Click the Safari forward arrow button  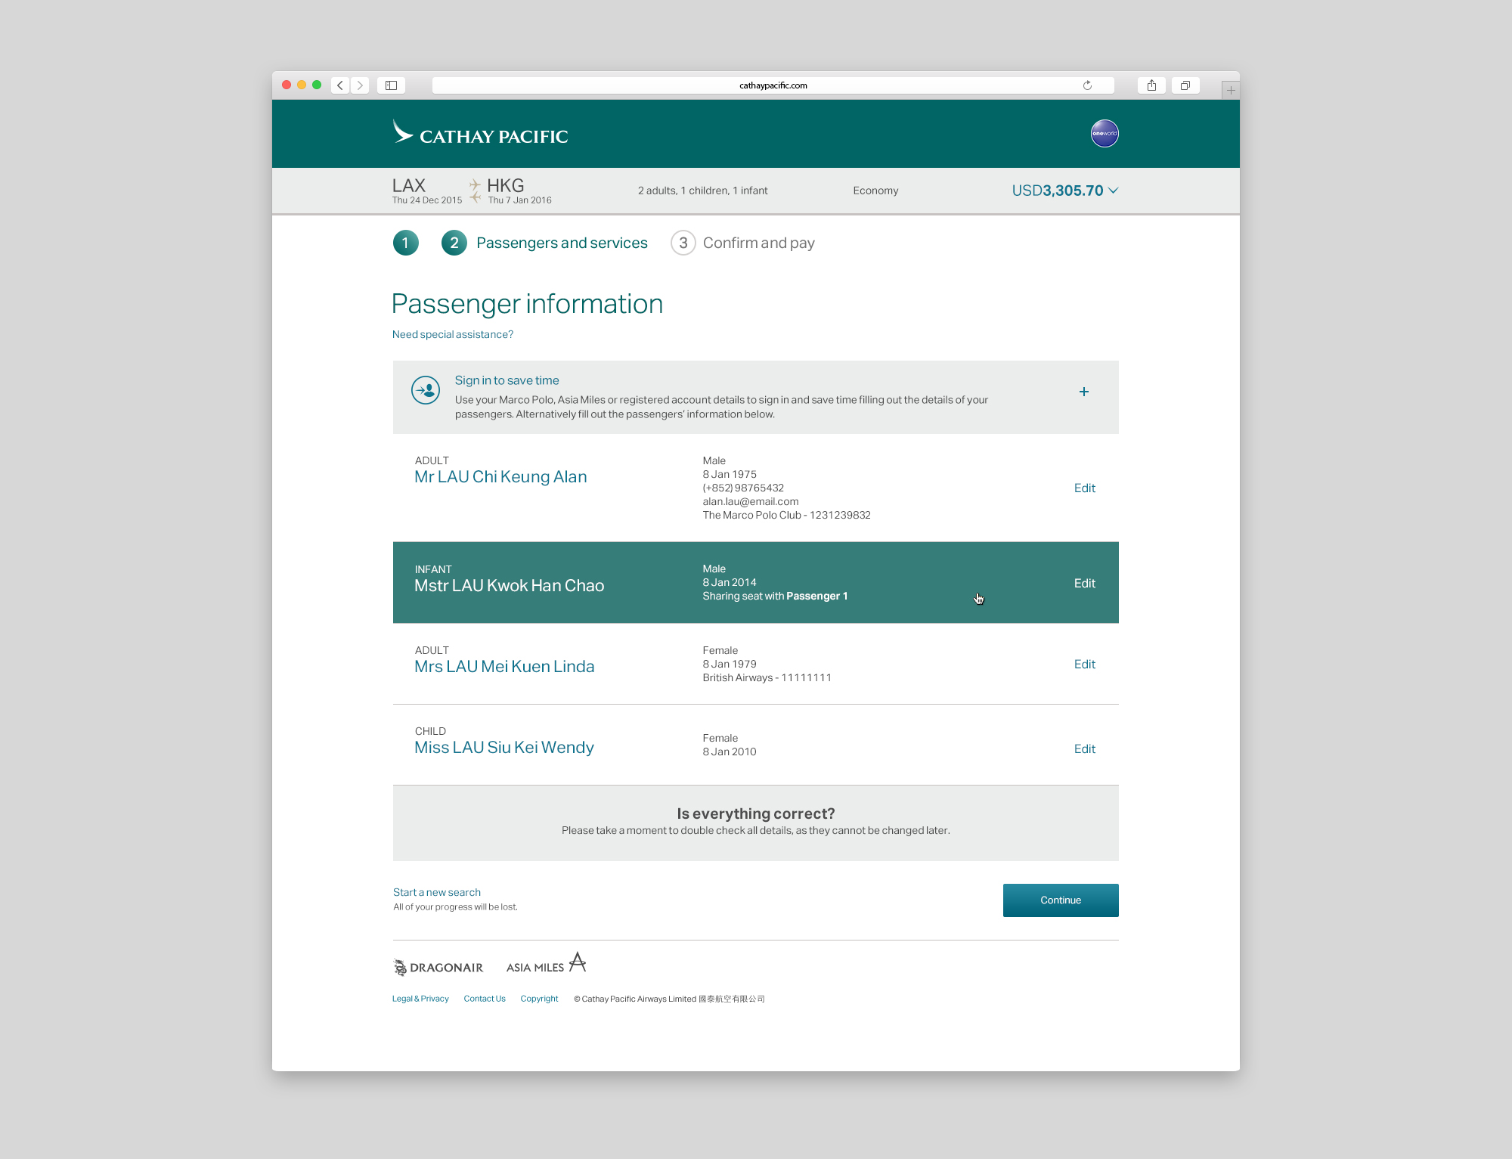(x=361, y=85)
